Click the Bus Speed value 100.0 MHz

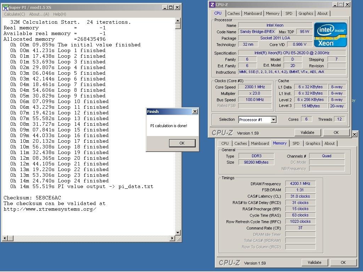(x=255, y=100)
